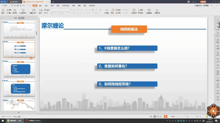220x123 pixels.
Task: Open the 插入 Insert ribbon tab
Action: click(41, 6)
